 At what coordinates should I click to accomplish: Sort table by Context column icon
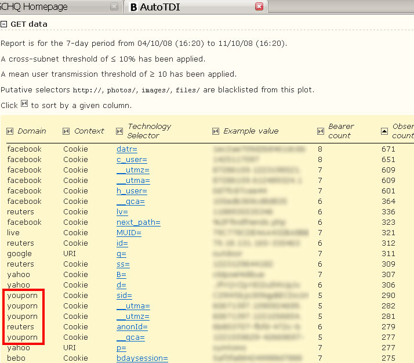coord(66,131)
